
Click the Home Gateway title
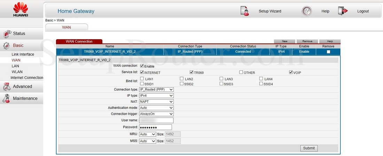76,11
